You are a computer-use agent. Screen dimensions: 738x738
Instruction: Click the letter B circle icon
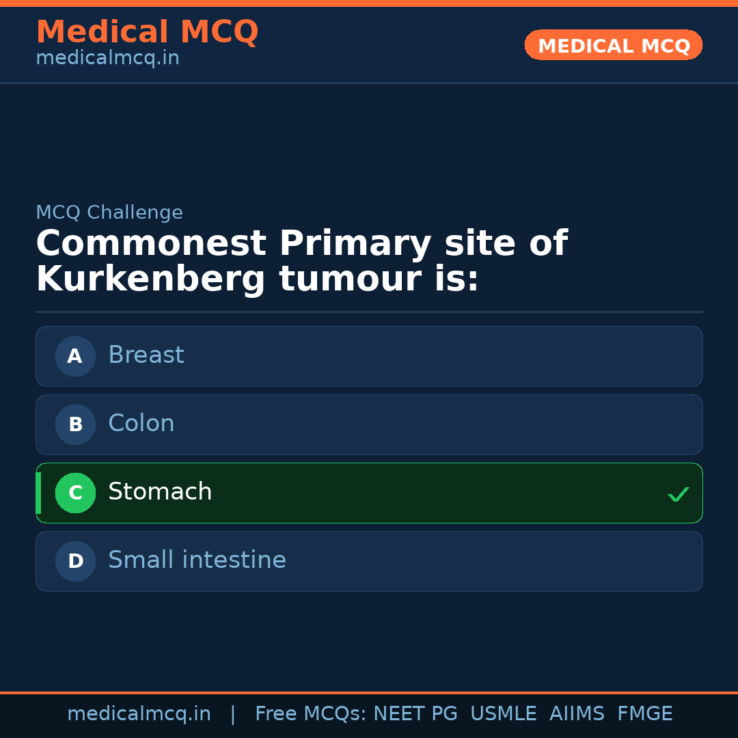point(75,424)
